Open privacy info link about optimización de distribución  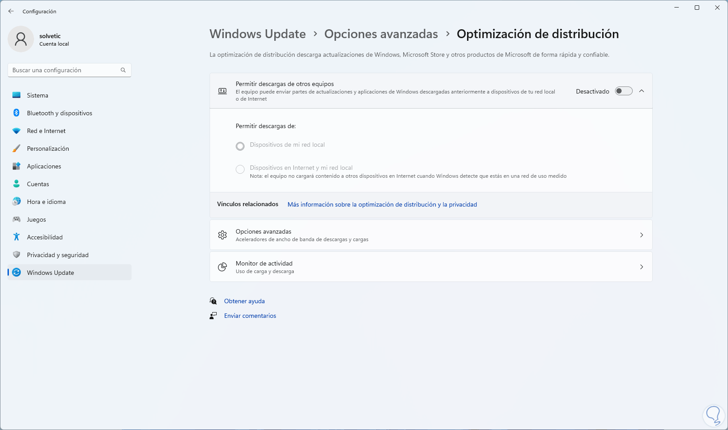(x=382, y=204)
